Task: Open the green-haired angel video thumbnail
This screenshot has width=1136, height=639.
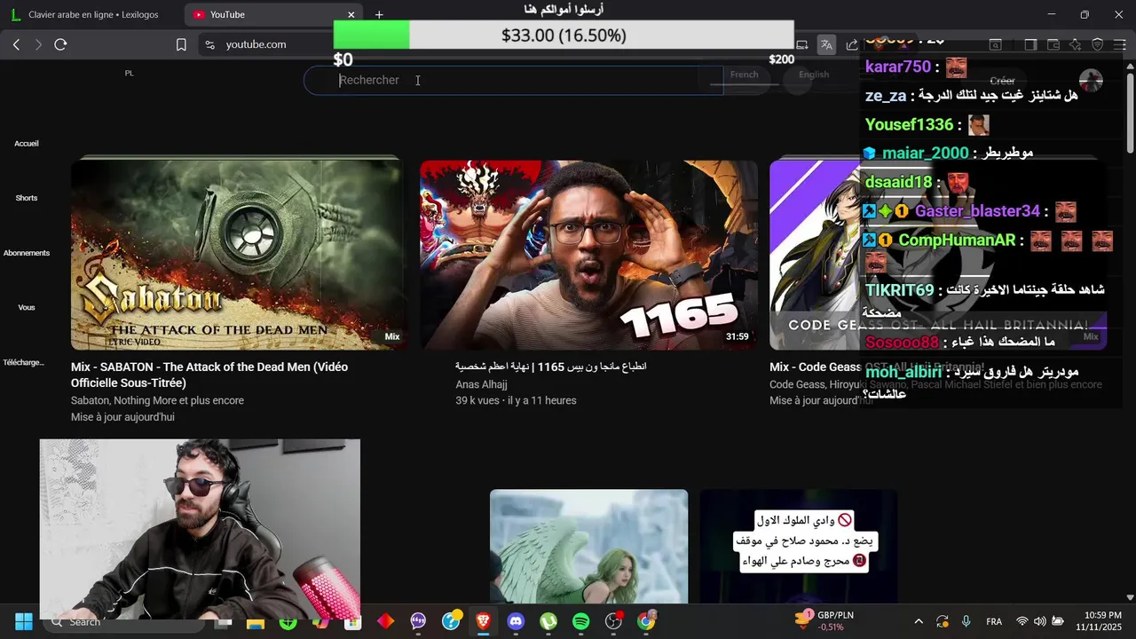Action: [x=588, y=547]
